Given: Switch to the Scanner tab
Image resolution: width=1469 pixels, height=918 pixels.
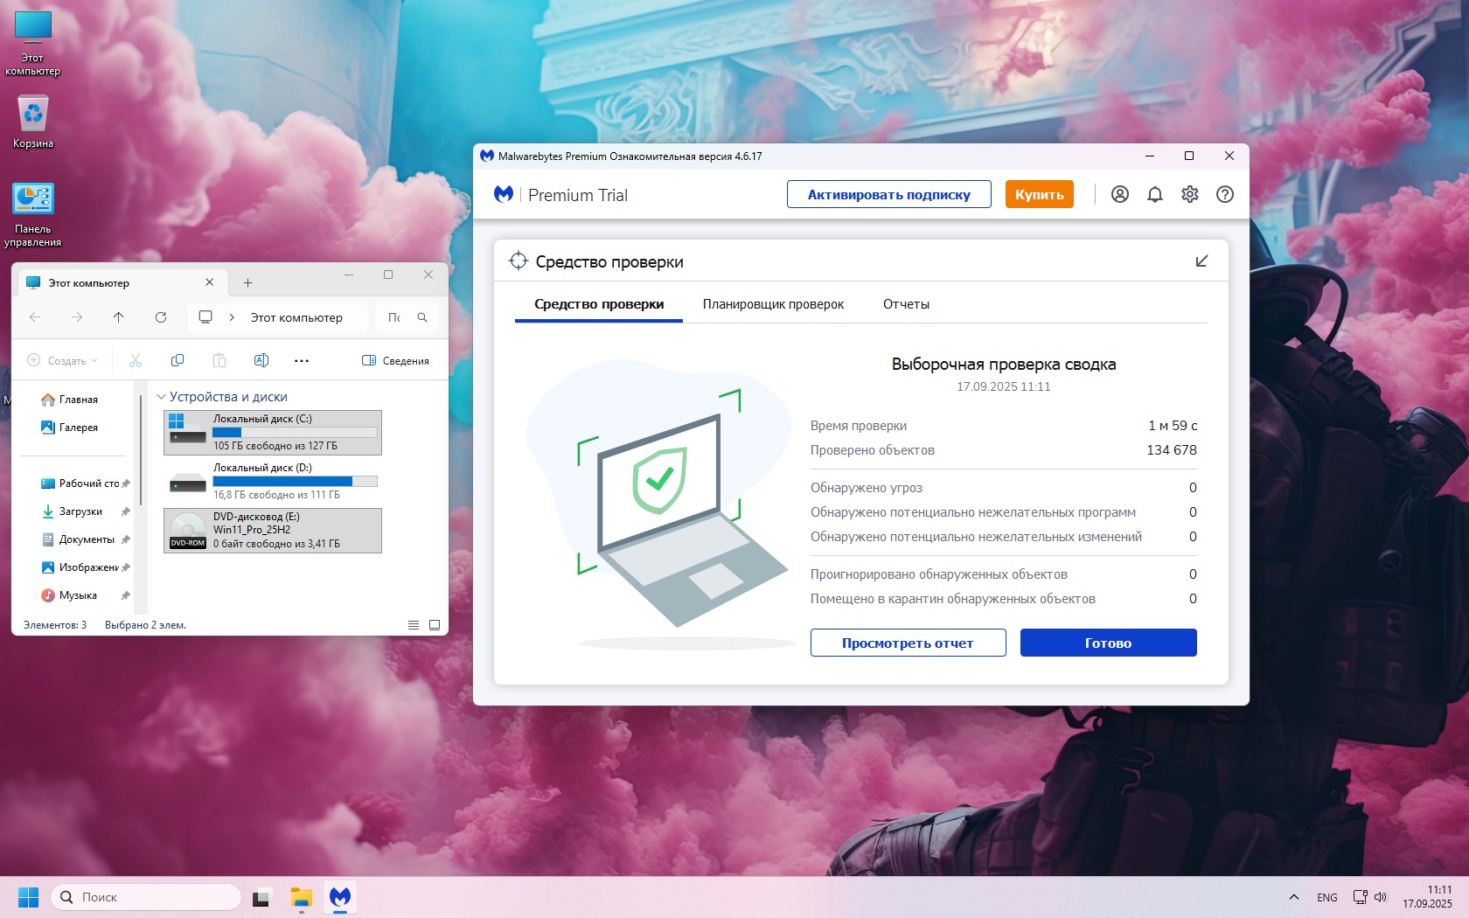Looking at the screenshot, I should coord(599,304).
